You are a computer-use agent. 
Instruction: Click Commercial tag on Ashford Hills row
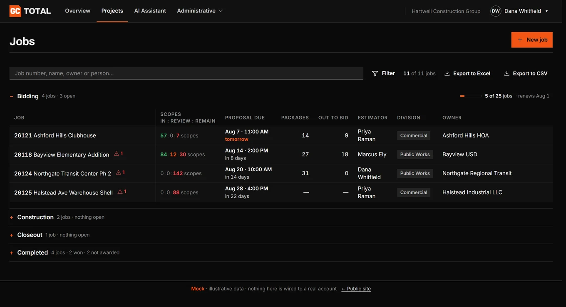[414, 135]
